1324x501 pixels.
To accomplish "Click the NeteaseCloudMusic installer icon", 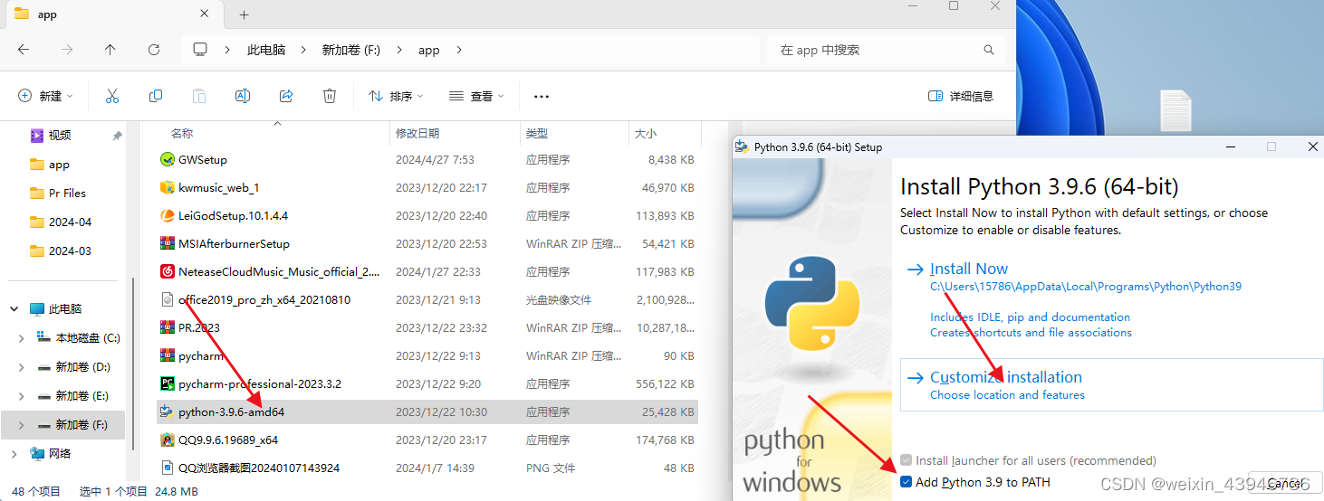I will [167, 271].
